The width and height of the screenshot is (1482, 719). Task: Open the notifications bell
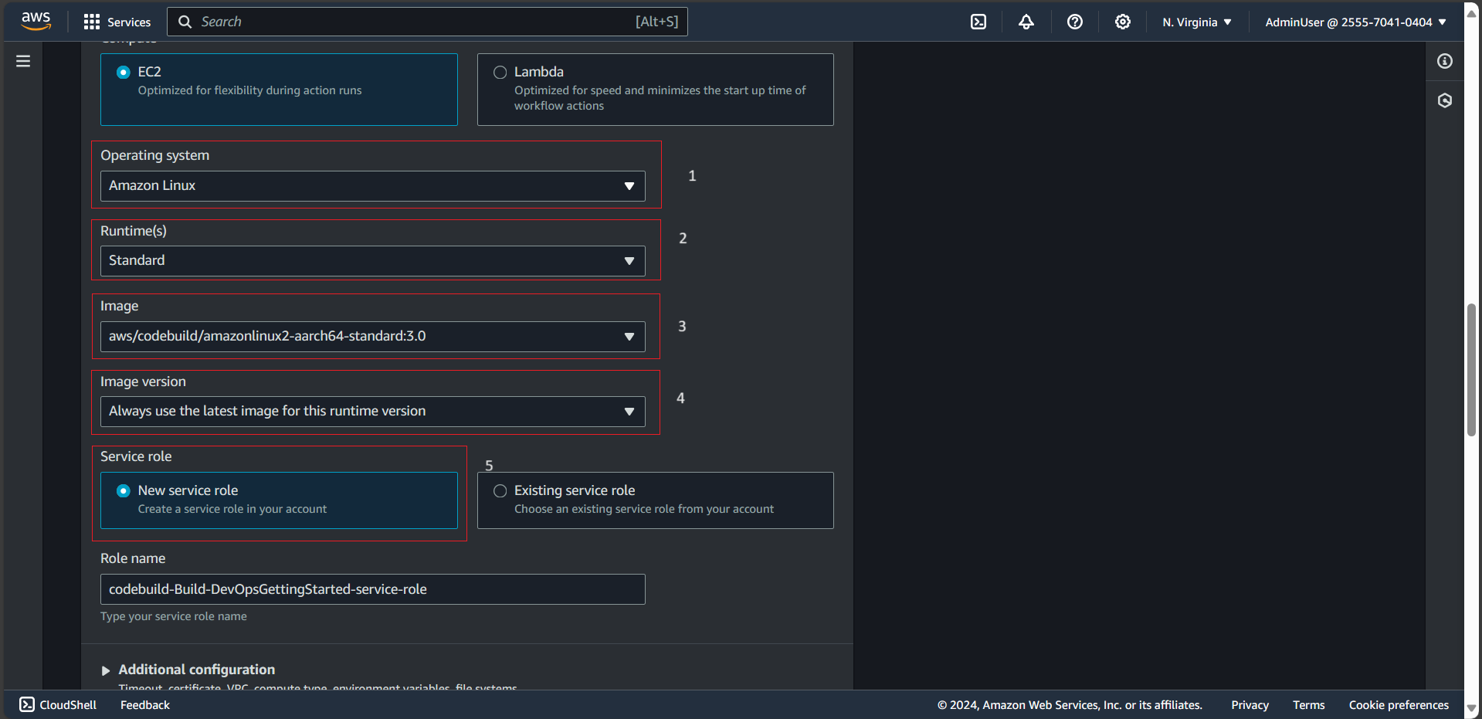tap(1026, 22)
